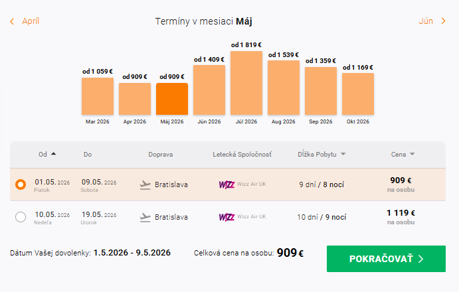Click the Do column header
Viewport: 459px width, 292px height.
[88, 155]
